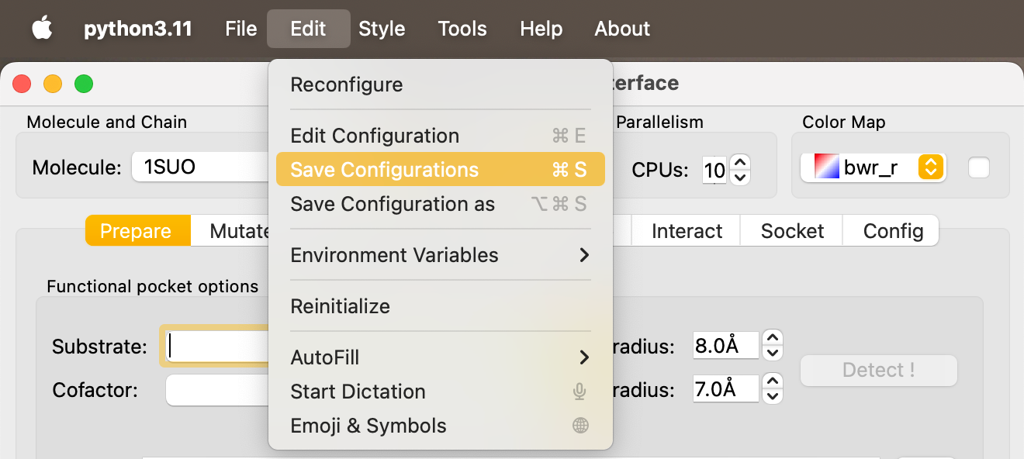Open the Apple menu
Screen dimensions: 1024x459
pos(42,29)
